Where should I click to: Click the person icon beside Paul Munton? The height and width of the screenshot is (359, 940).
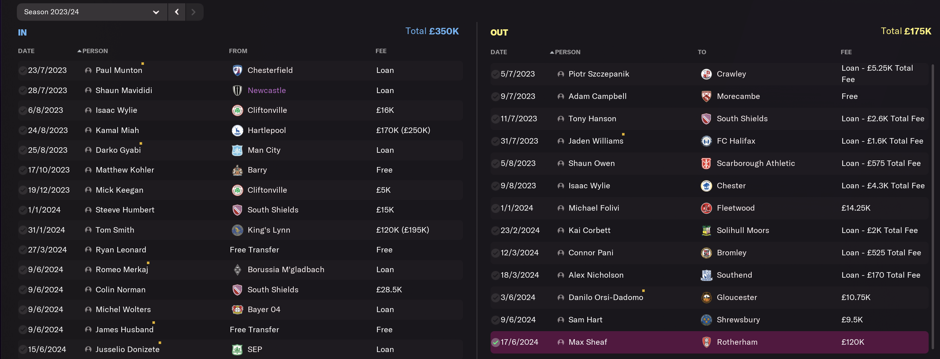[x=88, y=70]
